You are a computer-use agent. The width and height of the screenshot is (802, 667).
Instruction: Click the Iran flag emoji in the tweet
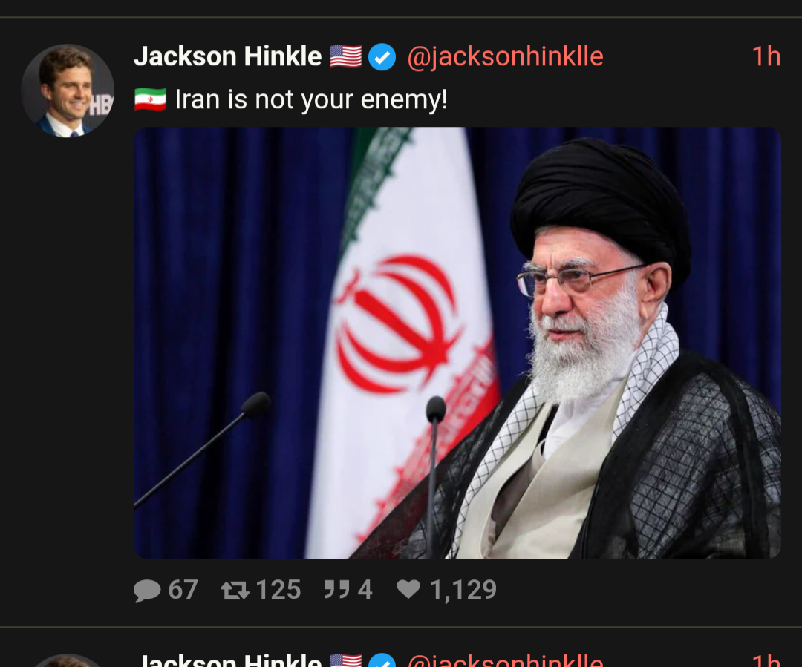tap(150, 99)
